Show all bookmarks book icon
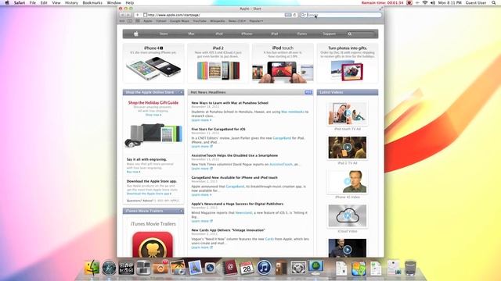Screen dimensions: 501x281 130,21
